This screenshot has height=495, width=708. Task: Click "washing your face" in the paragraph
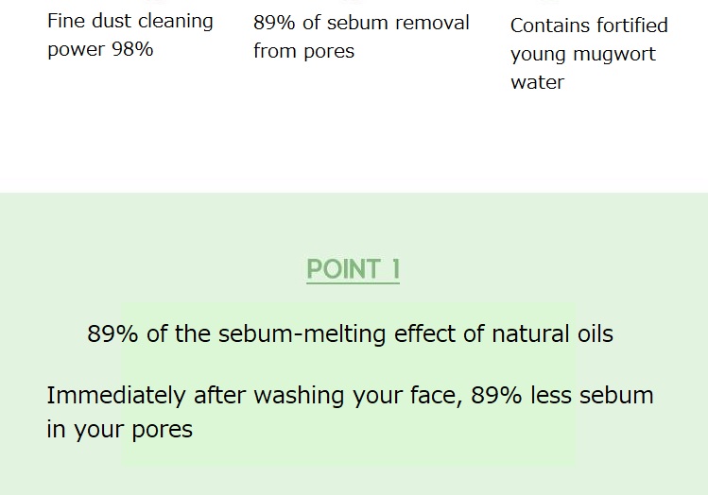coord(357,396)
